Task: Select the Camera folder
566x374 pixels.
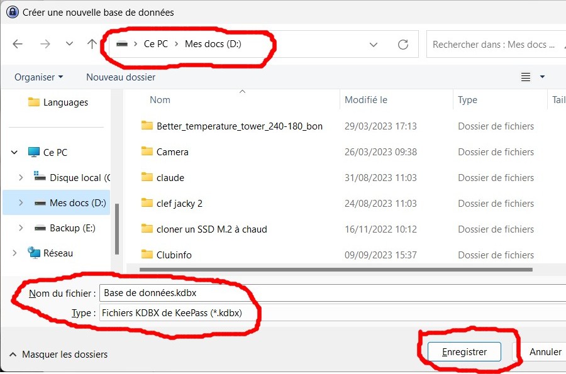Action: coord(172,151)
